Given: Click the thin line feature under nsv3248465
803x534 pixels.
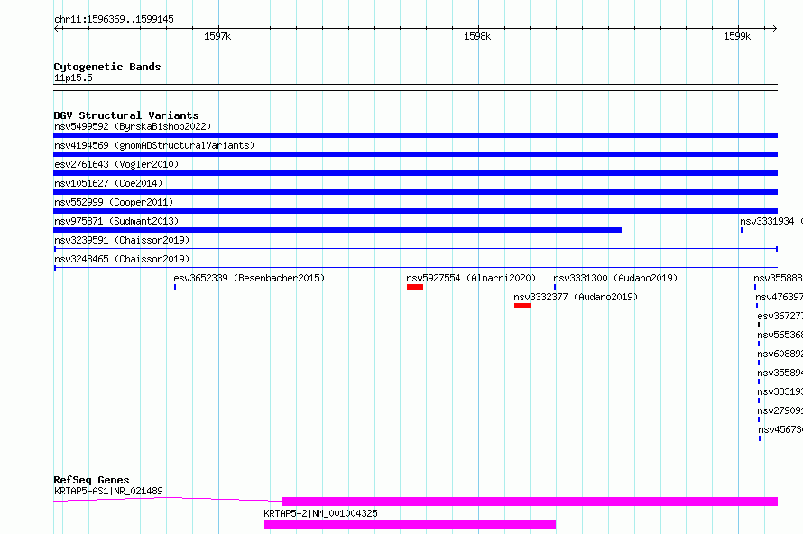Looking at the screenshot, I should click(415, 268).
